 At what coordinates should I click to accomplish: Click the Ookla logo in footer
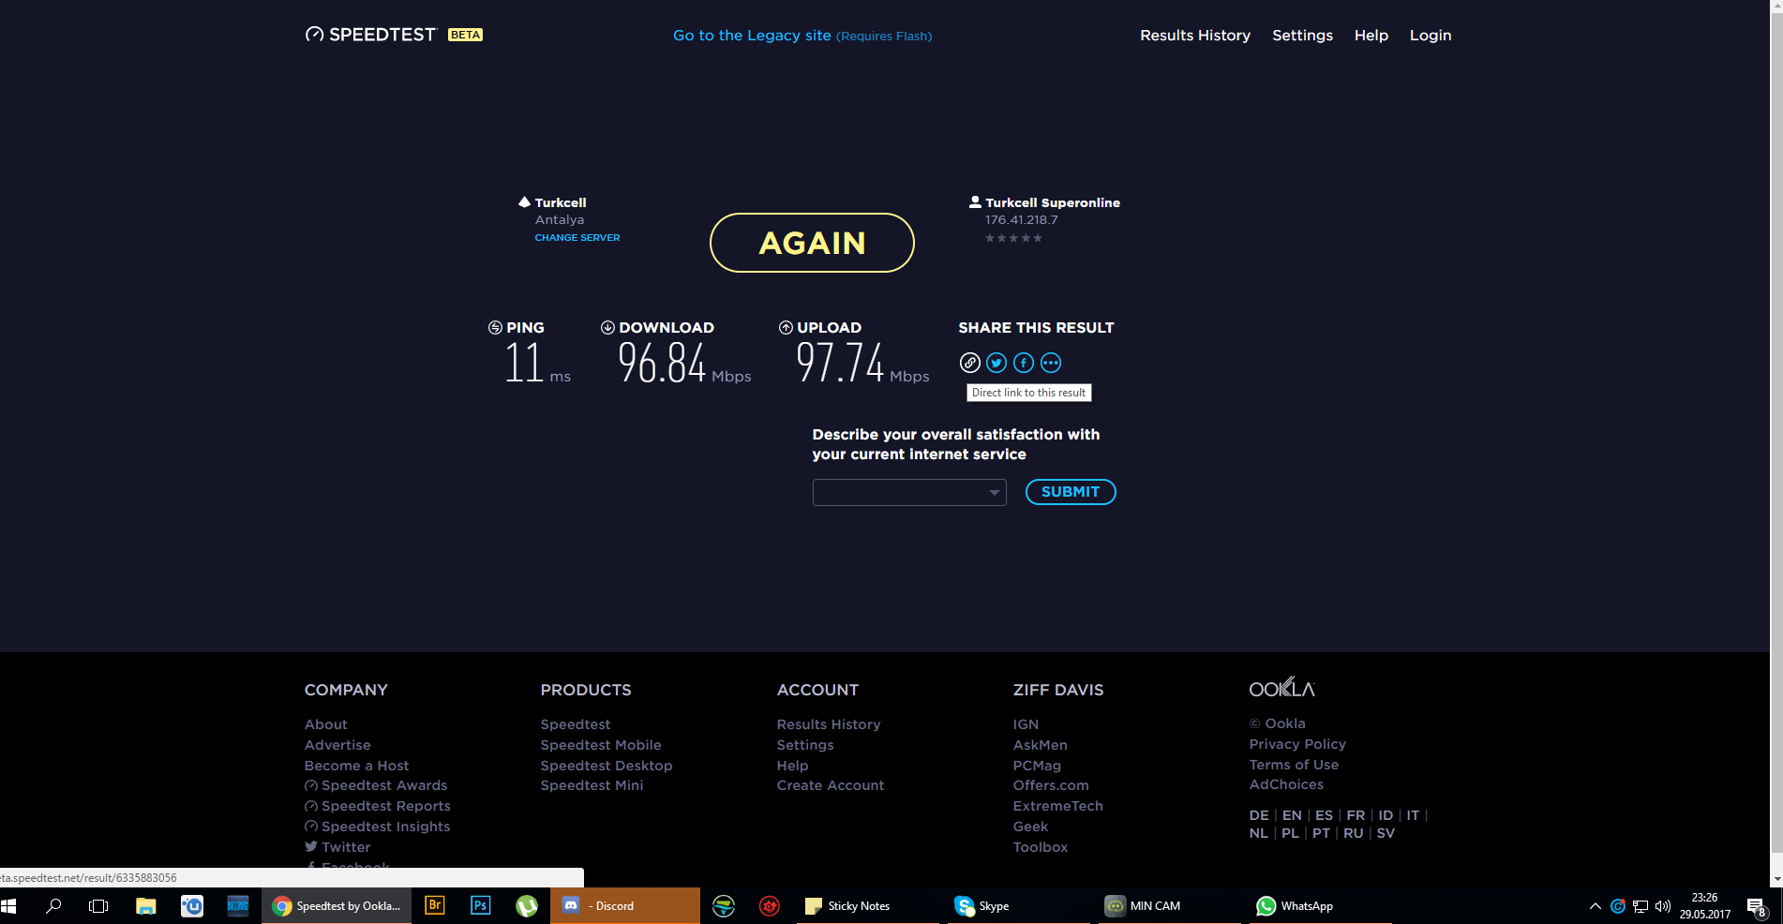(1282, 687)
